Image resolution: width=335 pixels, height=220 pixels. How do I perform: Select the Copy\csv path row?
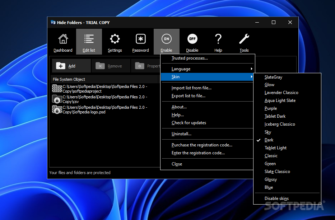(x=105, y=99)
